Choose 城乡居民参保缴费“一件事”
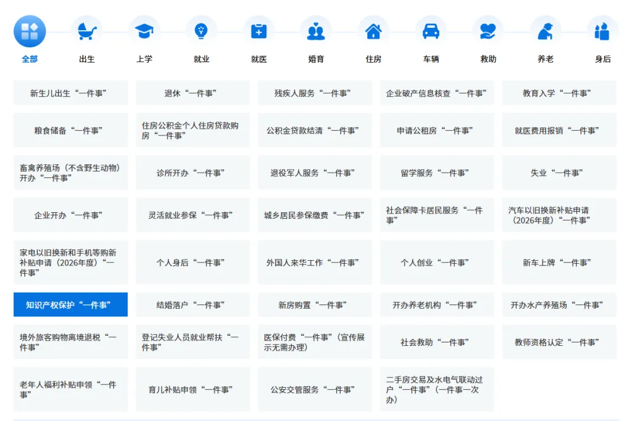Image resolution: width=639 pixels, height=421 pixels. pos(315,215)
